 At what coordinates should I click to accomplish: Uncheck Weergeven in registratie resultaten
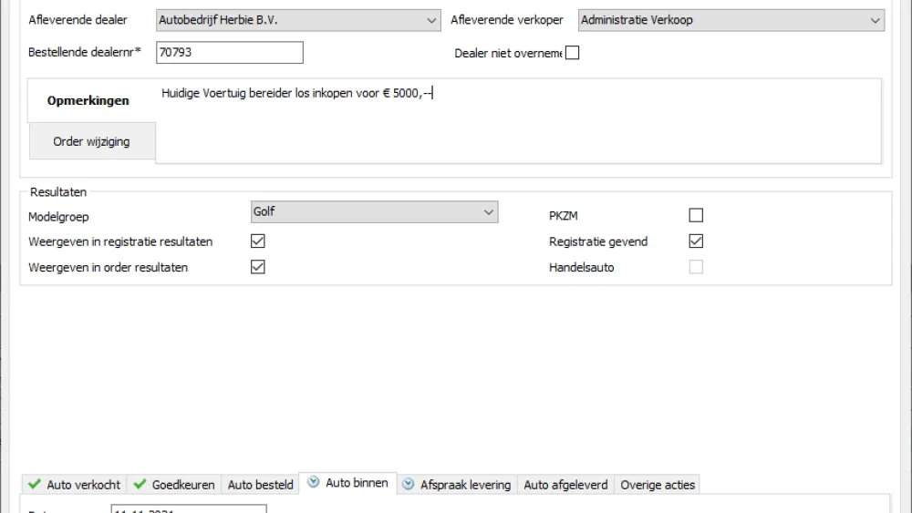pos(258,241)
